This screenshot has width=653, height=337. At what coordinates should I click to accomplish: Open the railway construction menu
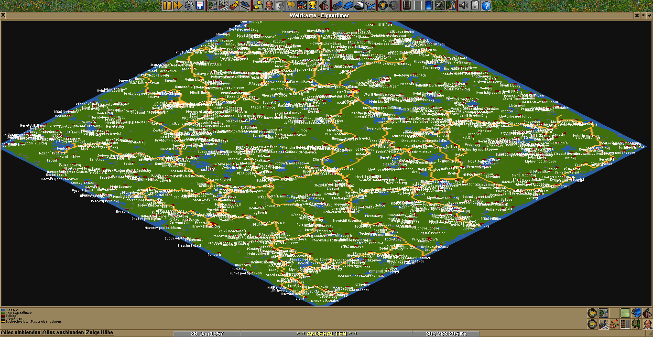click(x=406, y=6)
